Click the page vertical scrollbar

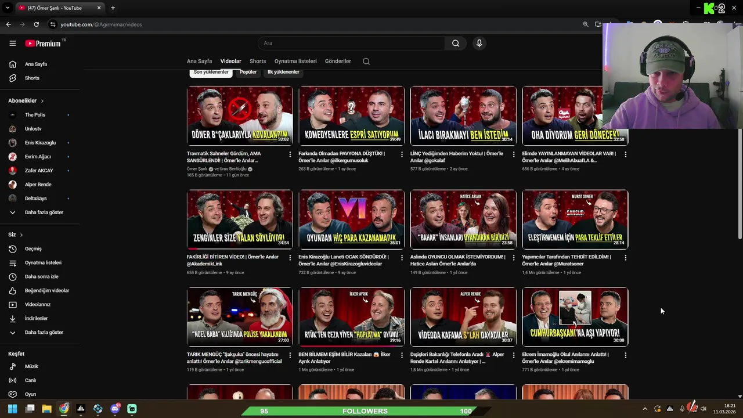[x=740, y=183]
